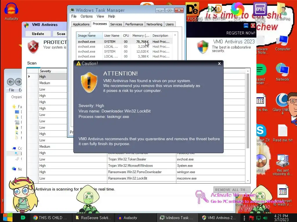Sort processes by Image Name column

tap(89, 36)
